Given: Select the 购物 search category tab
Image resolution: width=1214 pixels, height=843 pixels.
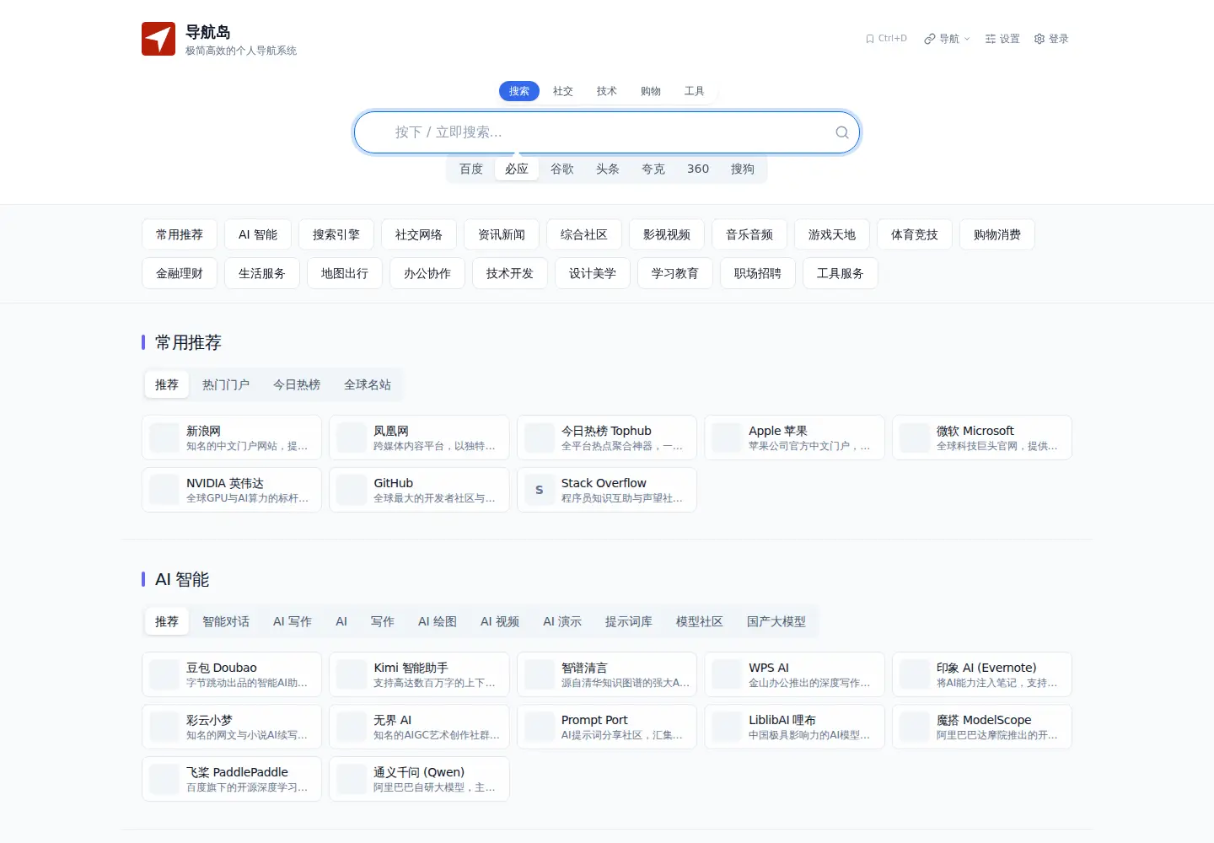Looking at the screenshot, I should (x=651, y=91).
